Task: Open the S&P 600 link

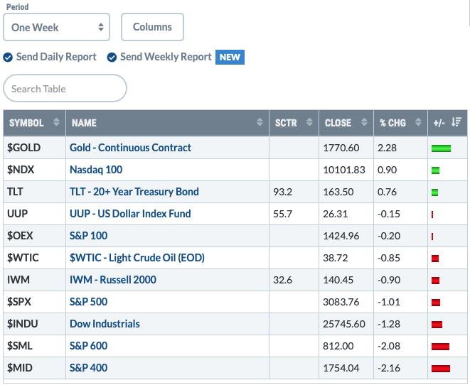Action: (88, 346)
